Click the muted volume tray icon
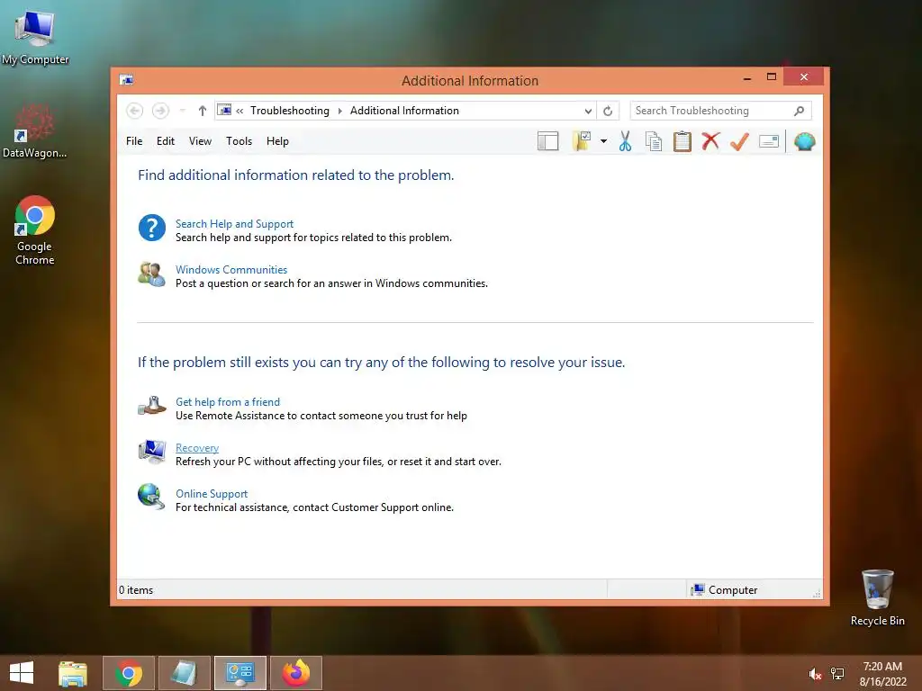 tap(815, 674)
